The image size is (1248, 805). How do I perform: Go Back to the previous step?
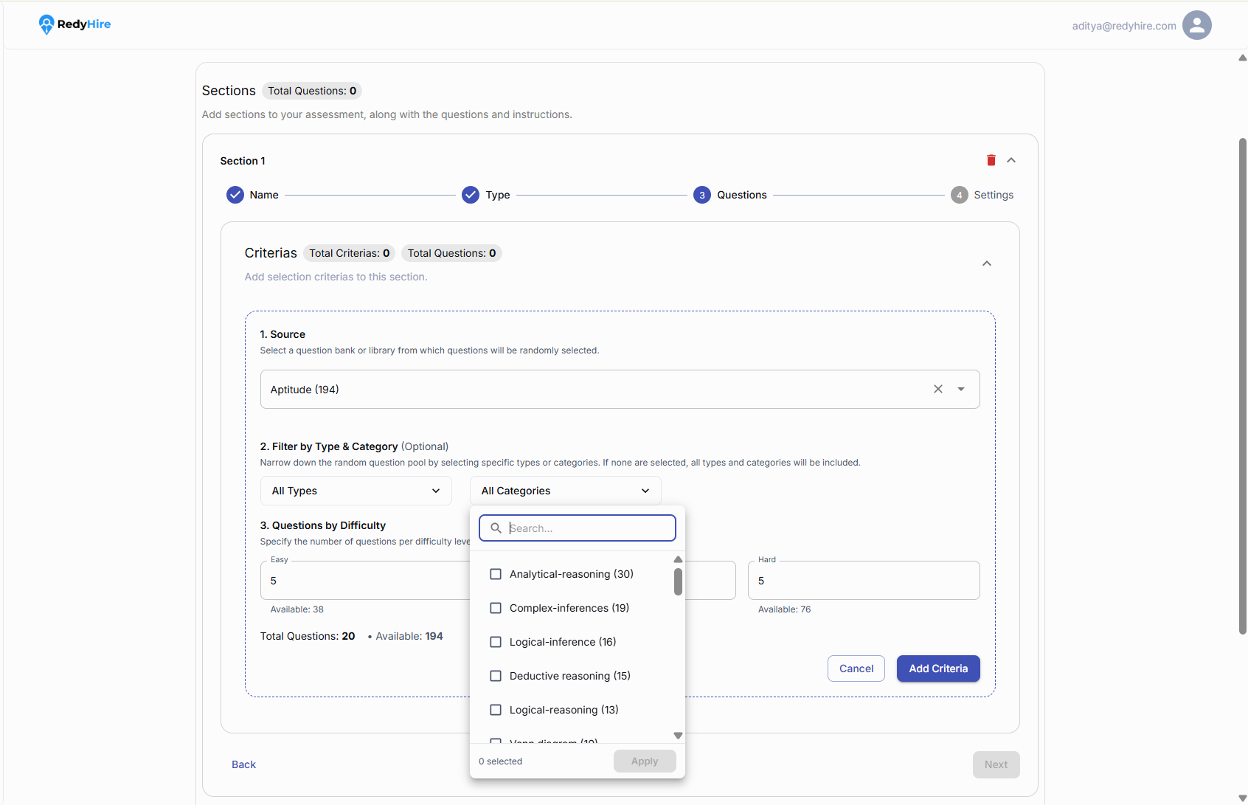(x=243, y=764)
